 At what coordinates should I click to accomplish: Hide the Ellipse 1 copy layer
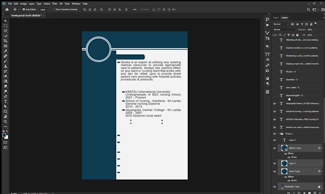click(274, 148)
